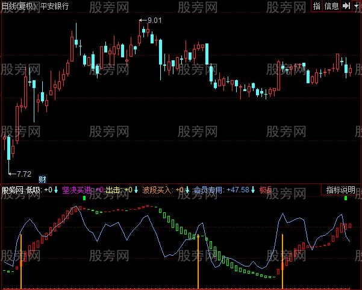Click the down arrow after 波段买入 value
This screenshot has height=290, width=362.
(187, 190)
